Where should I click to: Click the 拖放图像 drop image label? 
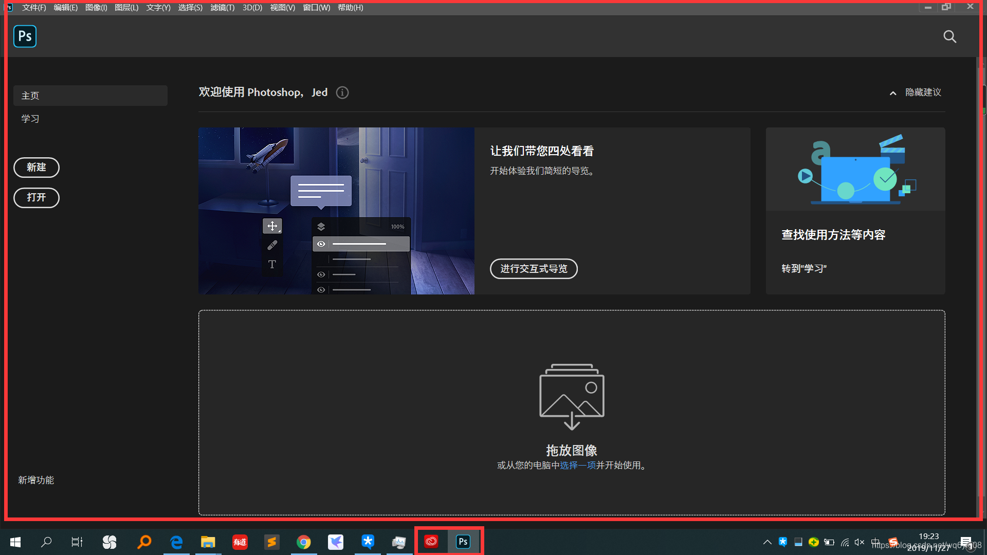pyautogui.click(x=572, y=451)
